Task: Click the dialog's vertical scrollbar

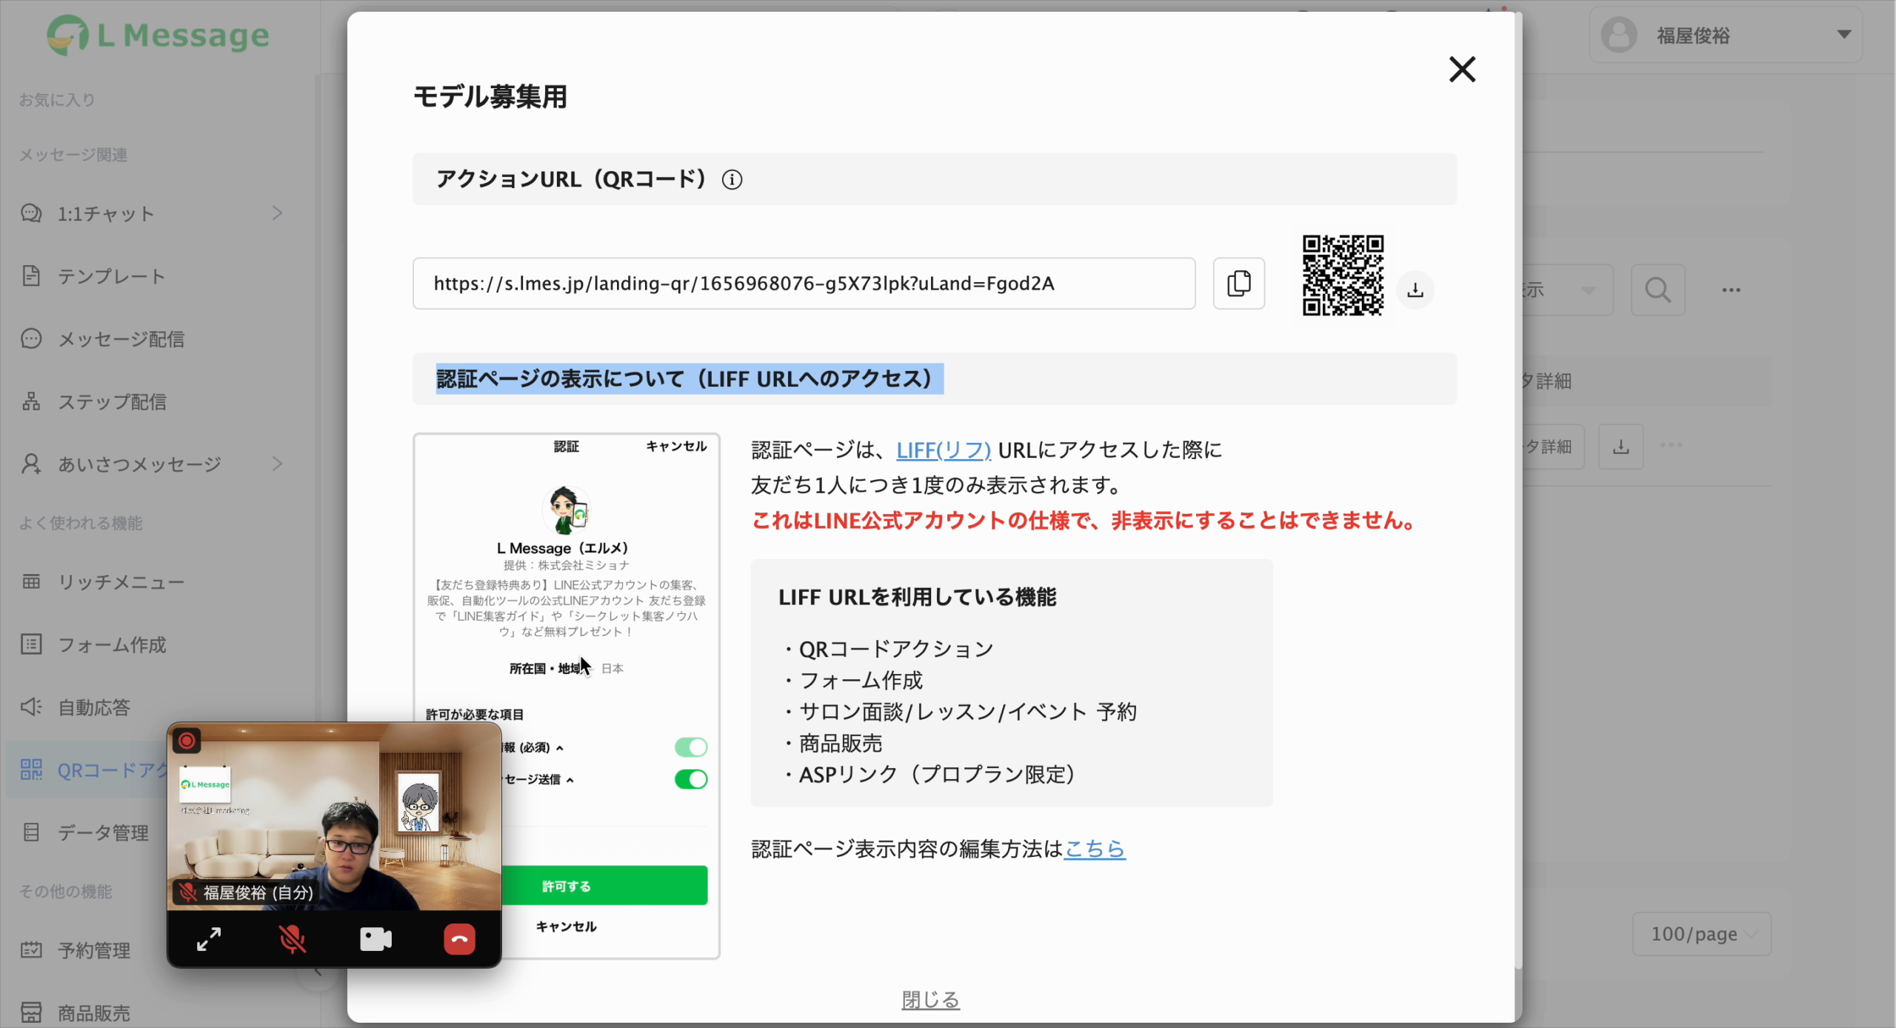Action: [x=1518, y=489]
